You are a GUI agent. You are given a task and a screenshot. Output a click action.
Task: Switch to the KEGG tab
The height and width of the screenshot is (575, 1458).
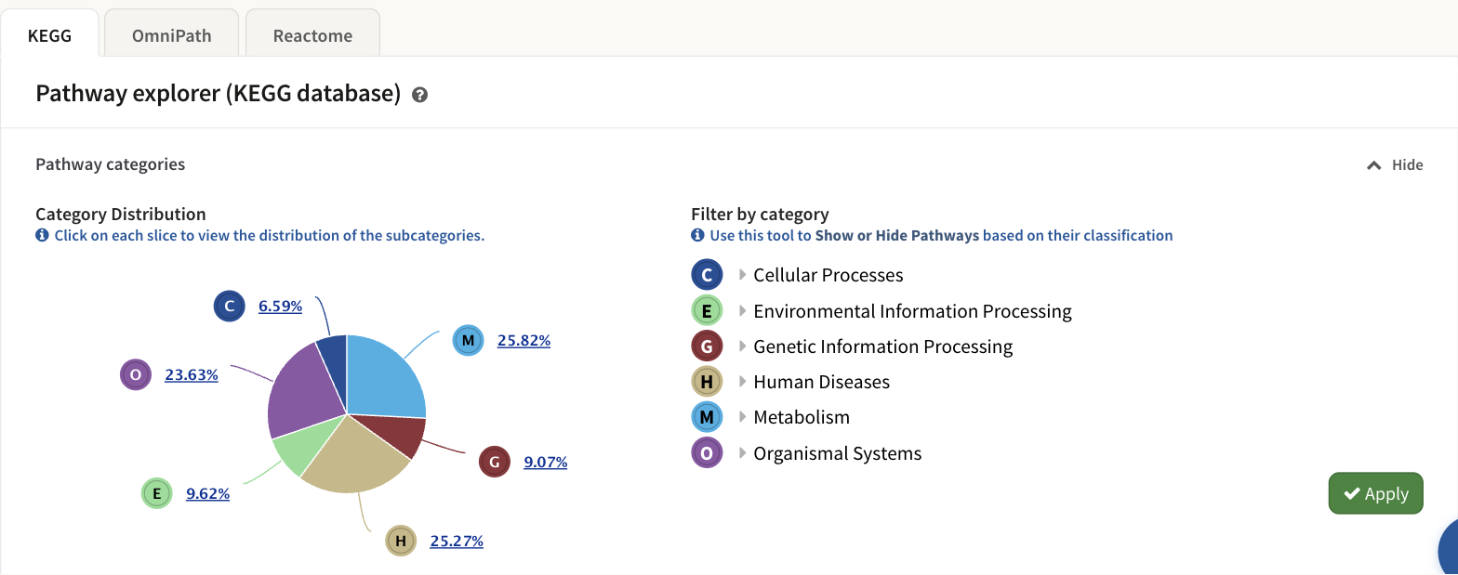(x=49, y=33)
